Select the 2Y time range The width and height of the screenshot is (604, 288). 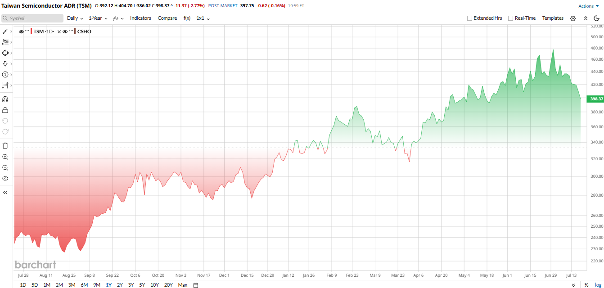coord(120,285)
